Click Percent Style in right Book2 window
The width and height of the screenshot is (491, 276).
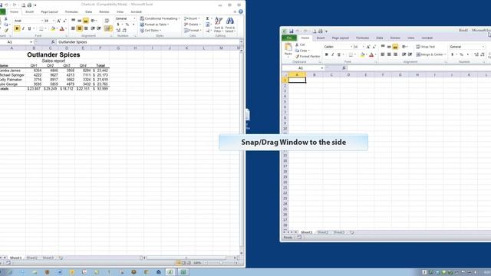pyautogui.click(x=461, y=54)
